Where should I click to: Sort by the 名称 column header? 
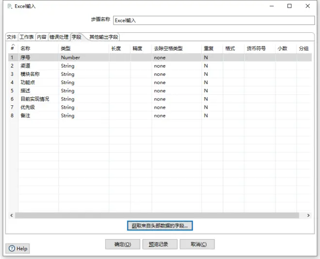click(38, 48)
